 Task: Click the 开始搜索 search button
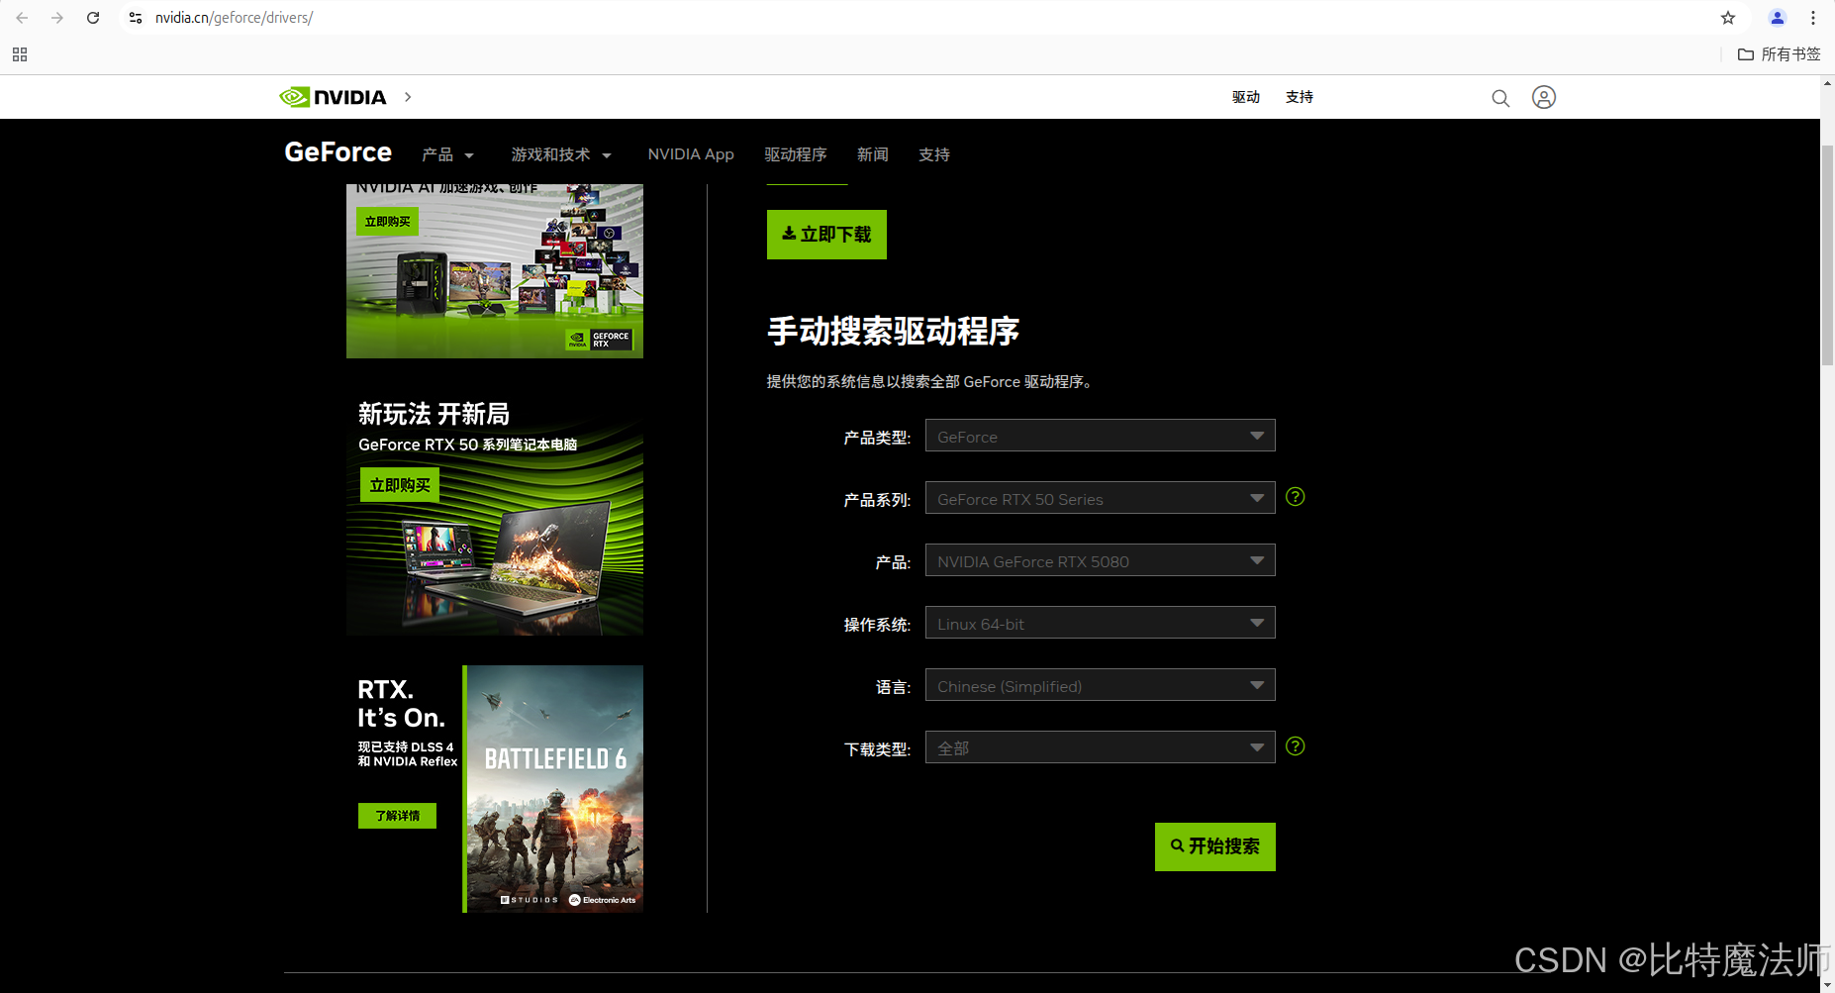[1214, 846]
